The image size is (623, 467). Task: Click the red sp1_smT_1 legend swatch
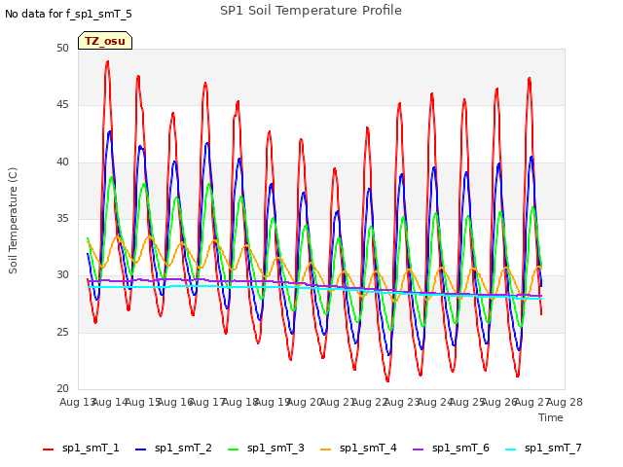(x=48, y=449)
